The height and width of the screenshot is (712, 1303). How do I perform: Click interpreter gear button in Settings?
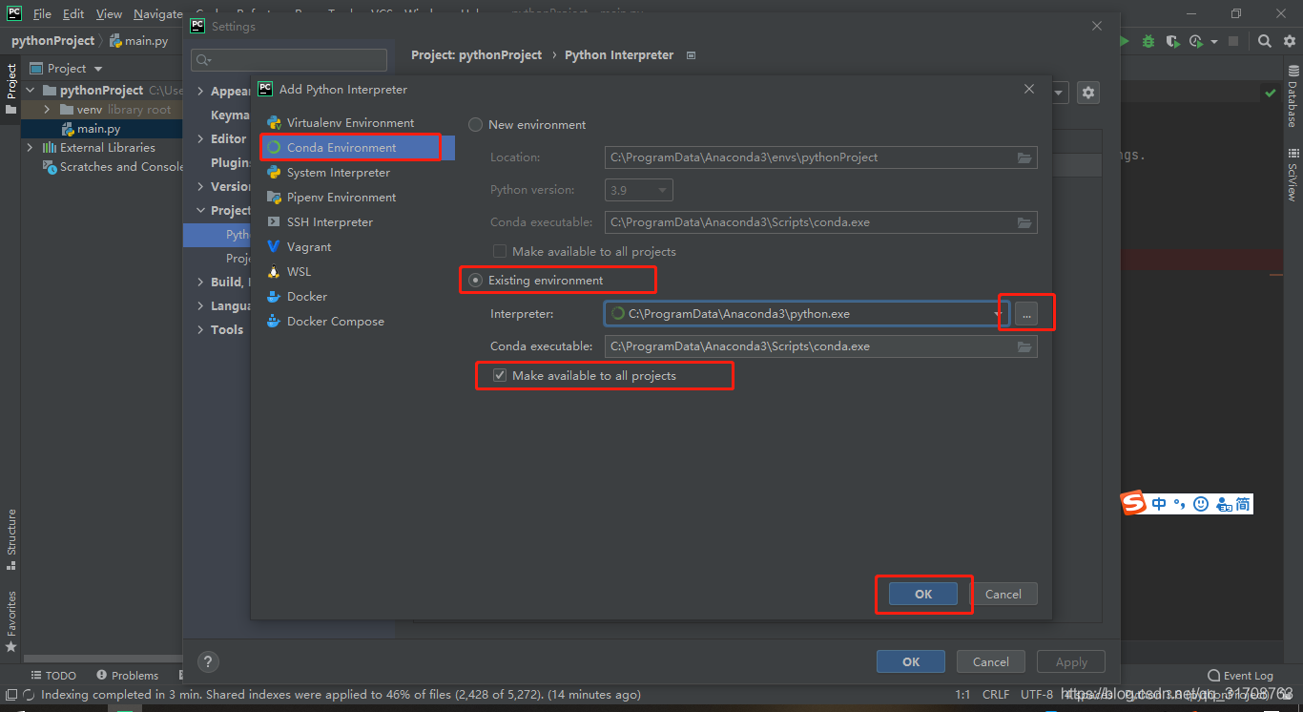coord(1088,93)
